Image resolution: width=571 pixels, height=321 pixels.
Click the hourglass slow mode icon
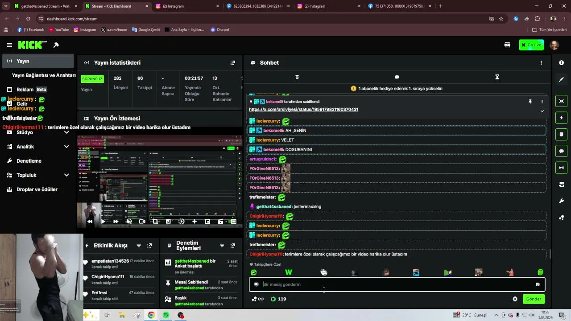click(497, 77)
